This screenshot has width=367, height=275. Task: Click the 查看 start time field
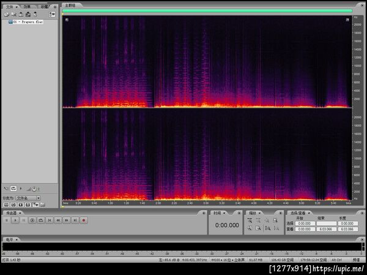pos(305,229)
